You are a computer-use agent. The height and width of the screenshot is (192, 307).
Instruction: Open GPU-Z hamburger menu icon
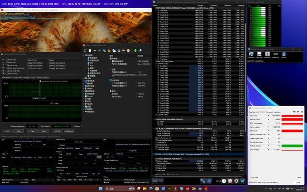click(x=302, y=112)
